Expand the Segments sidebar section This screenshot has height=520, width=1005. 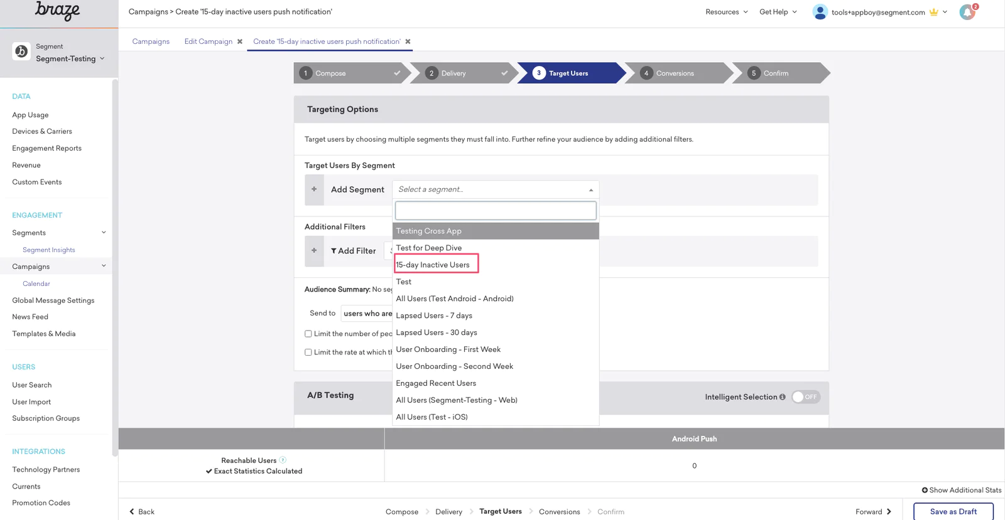[x=104, y=233]
